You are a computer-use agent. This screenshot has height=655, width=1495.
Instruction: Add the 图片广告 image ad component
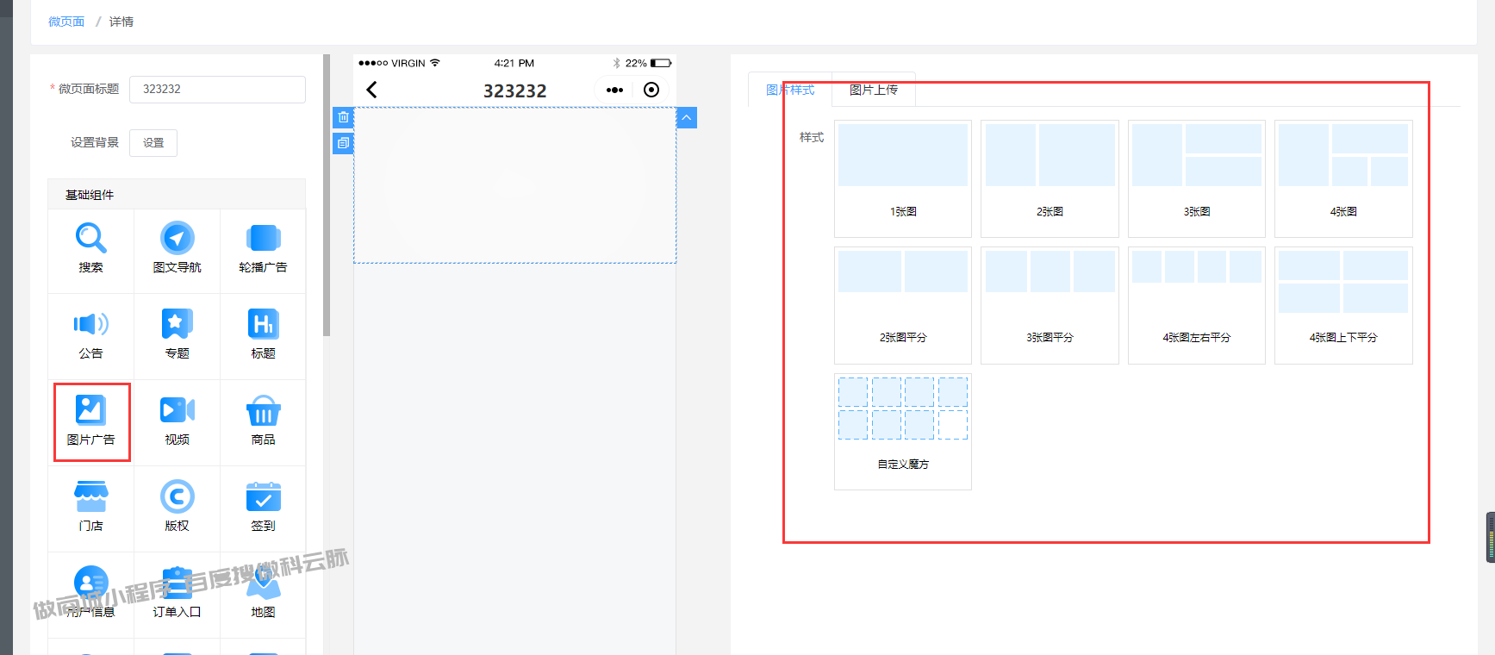point(91,422)
